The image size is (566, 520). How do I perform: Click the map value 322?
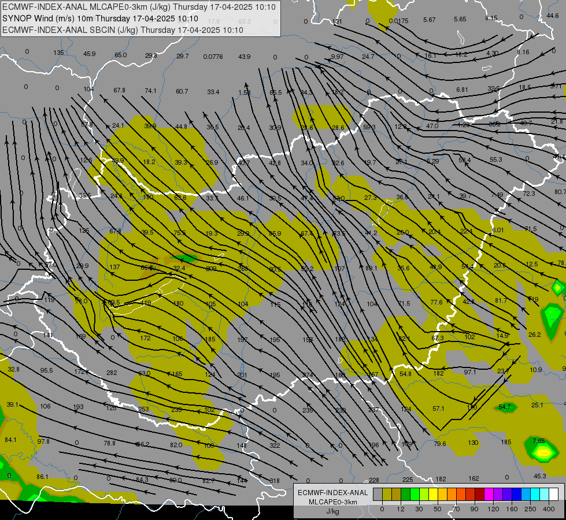pos(275,445)
